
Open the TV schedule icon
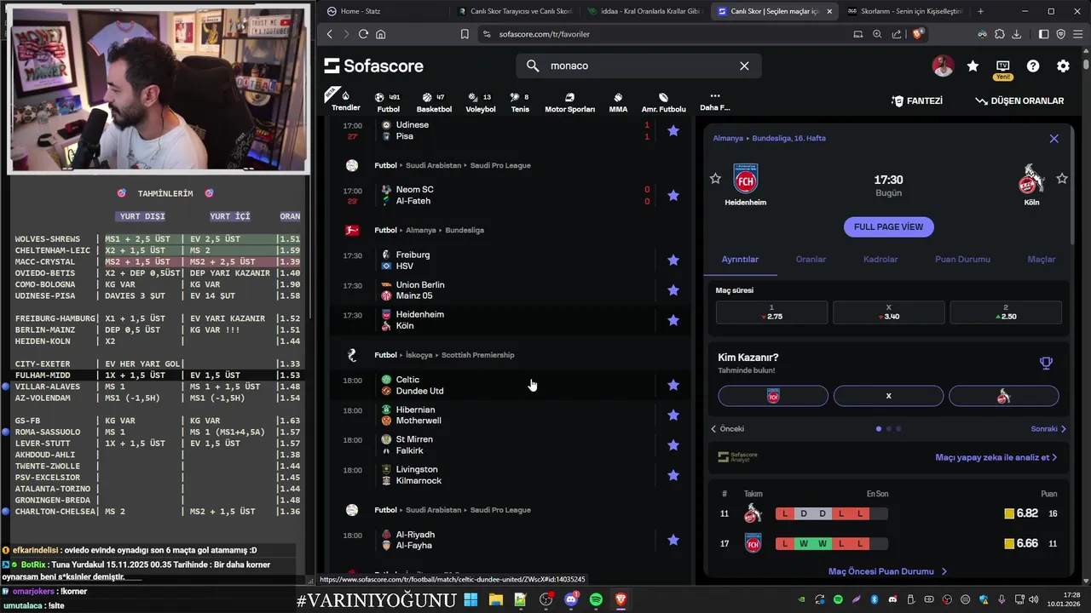1002,66
